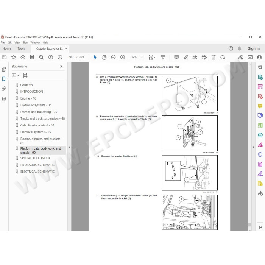Open the help question mark
The width and height of the screenshot is (265, 265).
tap(231, 48)
